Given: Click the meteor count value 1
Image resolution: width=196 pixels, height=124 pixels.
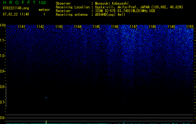Looking at the screenshot, I should click(44, 14).
